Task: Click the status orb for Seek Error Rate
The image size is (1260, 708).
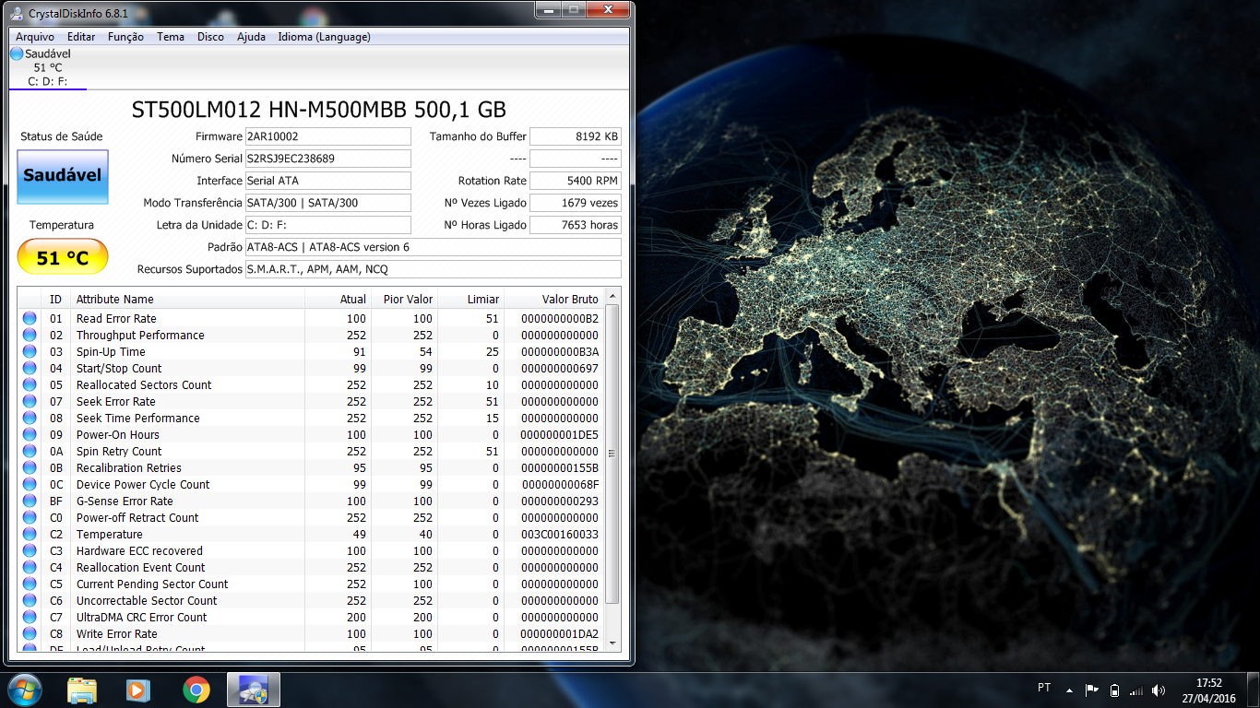Action: (x=30, y=401)
